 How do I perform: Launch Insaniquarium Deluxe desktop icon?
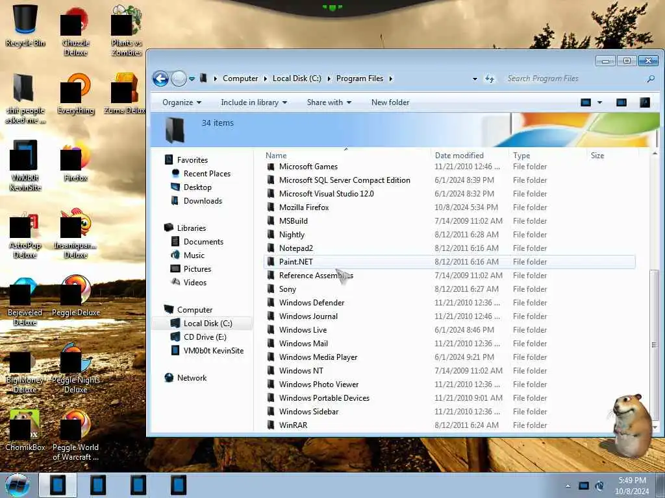pyautogui.click(x=75, y=233)
